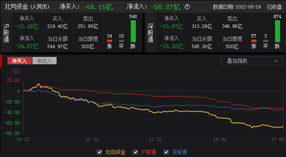Click the green 548 decliners bar

pos(133,31)
